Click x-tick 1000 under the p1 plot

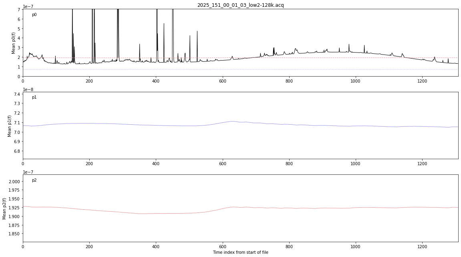click(355, 164)
